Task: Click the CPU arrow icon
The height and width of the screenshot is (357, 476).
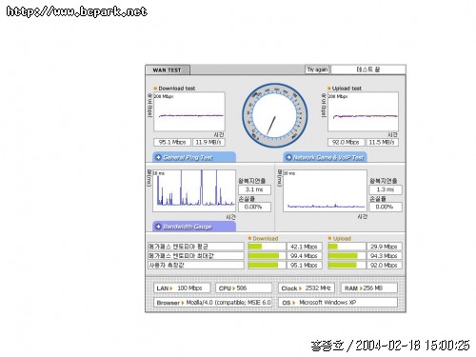Action: click(x=233, y=288)
